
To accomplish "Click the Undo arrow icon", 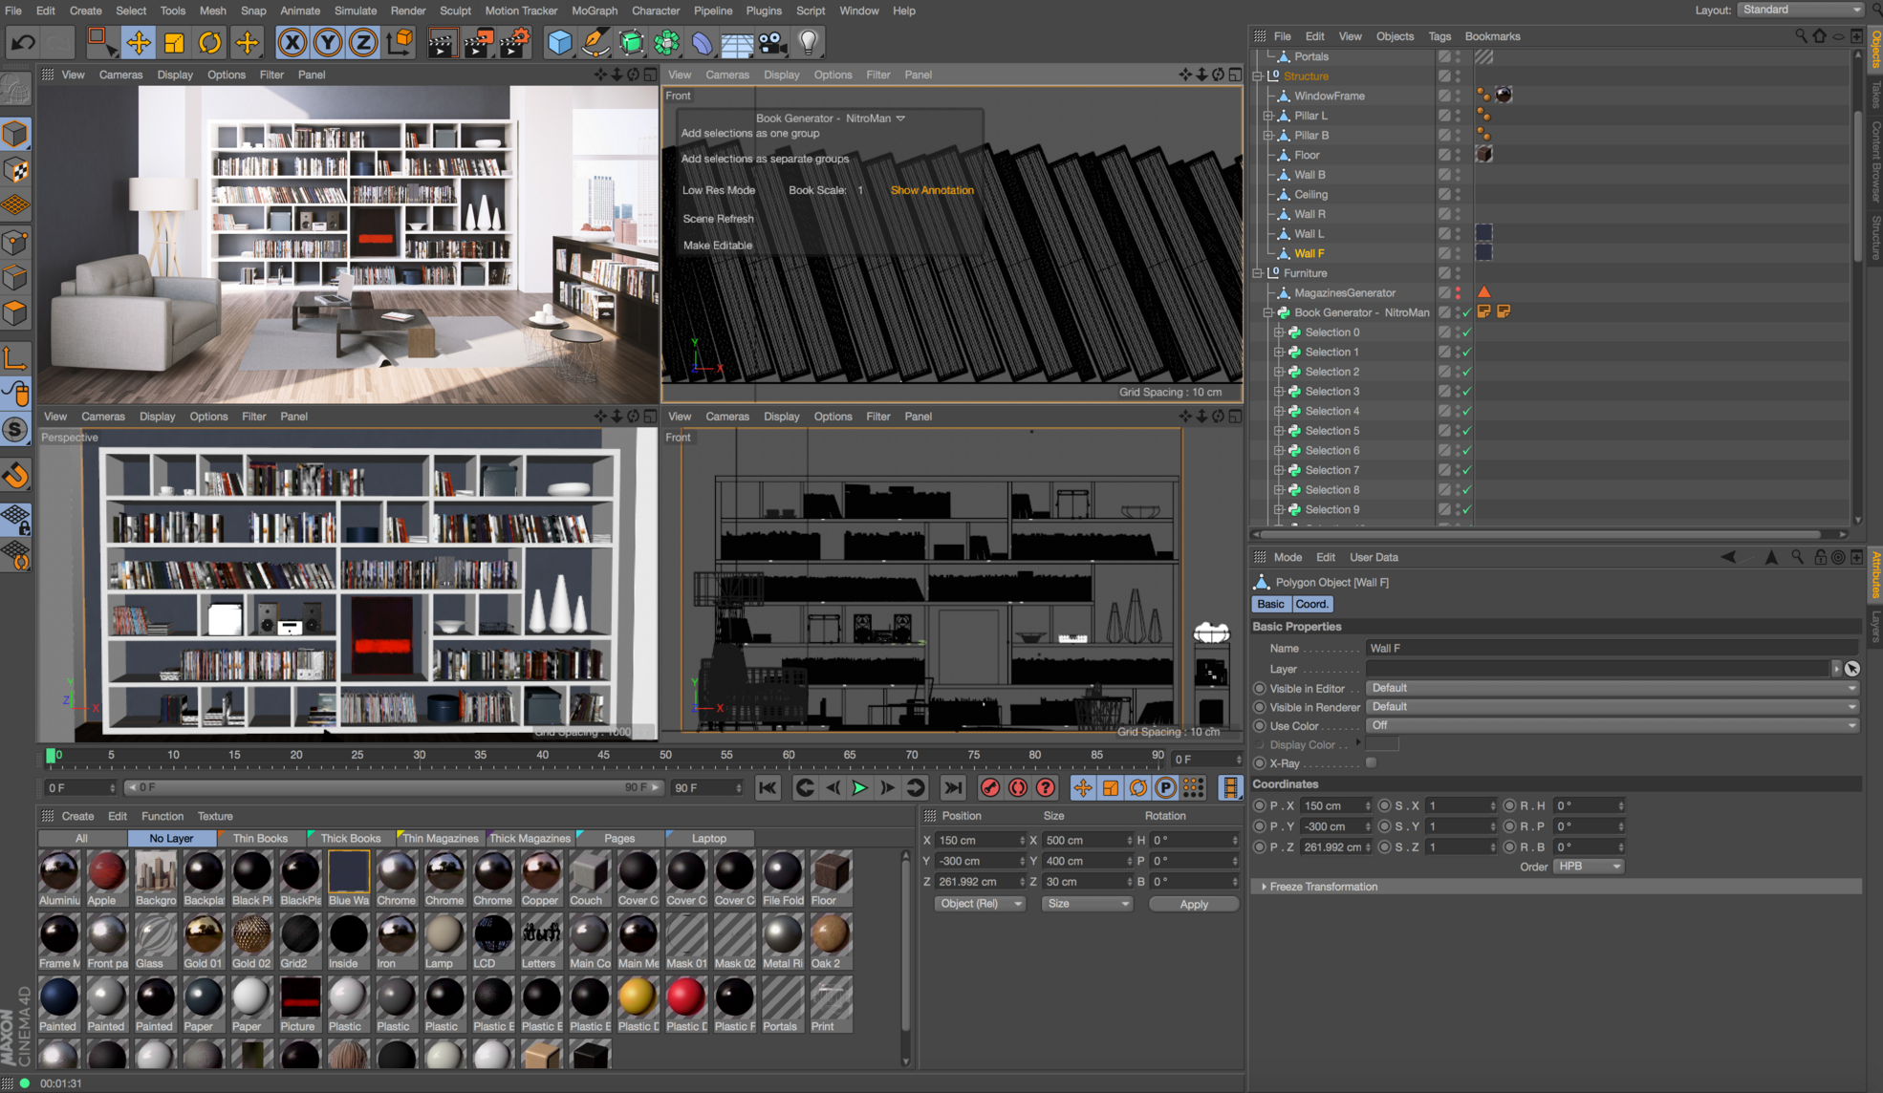I will (x=23, y=42).
